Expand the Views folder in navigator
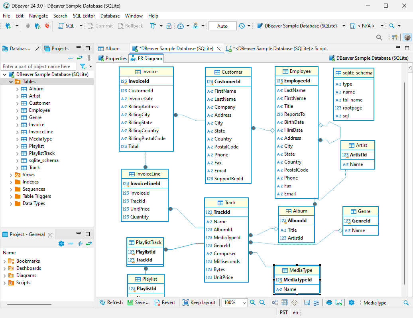The width and height of the screenshot is (413, 318). pos(11,175)
